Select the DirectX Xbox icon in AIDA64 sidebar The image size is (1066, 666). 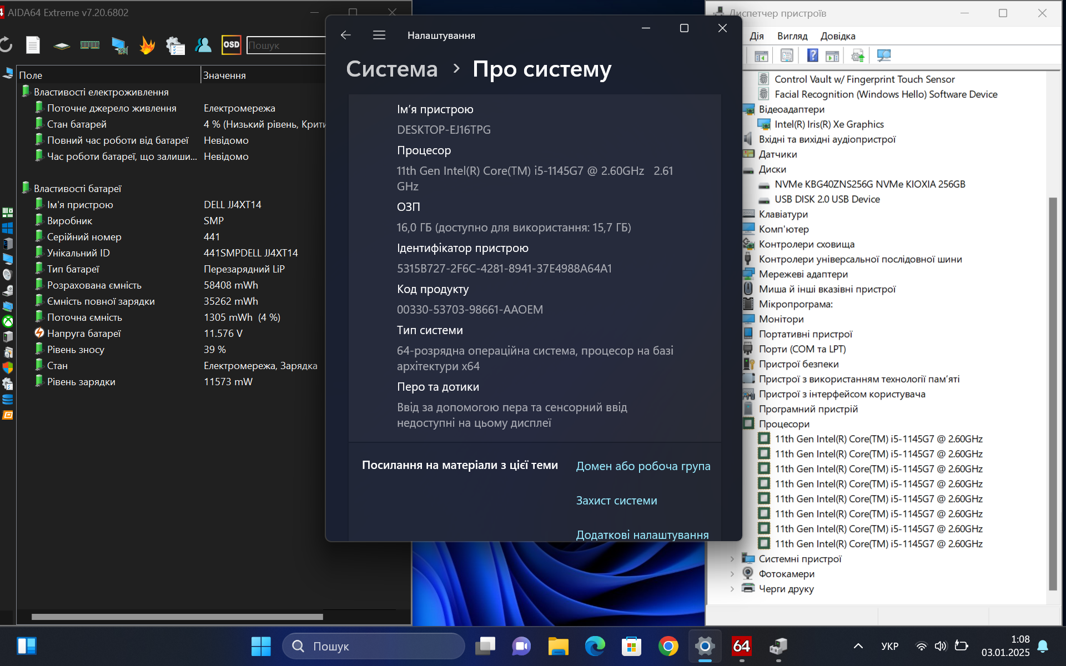[x=8, y=321]
